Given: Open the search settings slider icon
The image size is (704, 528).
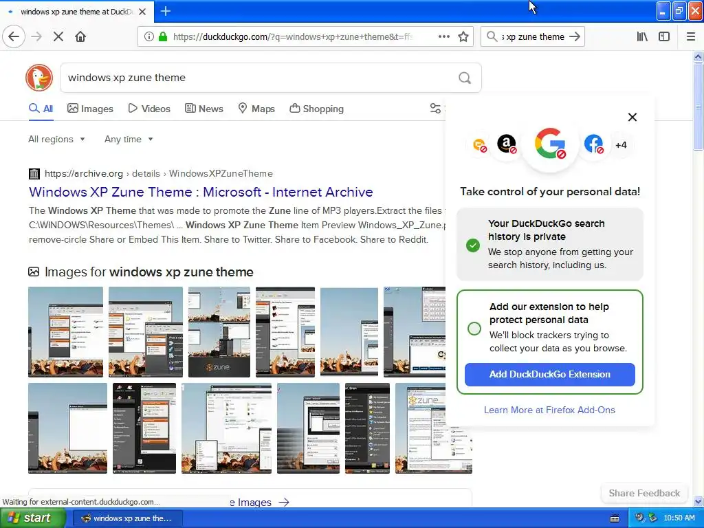Looking at the screenshot, I should pyautogui.click(x=435, y=108).
